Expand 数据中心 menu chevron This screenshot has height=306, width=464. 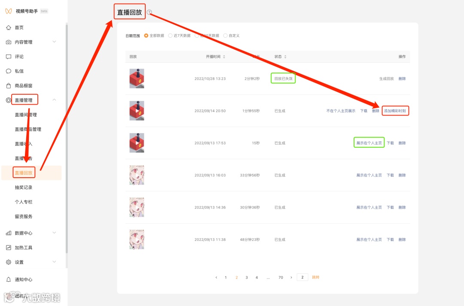pyautogui.click(x=54, y=233)
